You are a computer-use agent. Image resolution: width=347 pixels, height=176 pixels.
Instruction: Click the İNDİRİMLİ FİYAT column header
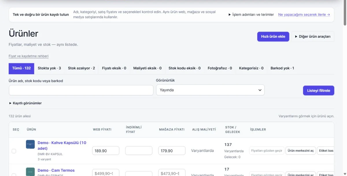[x=134, y=130]
